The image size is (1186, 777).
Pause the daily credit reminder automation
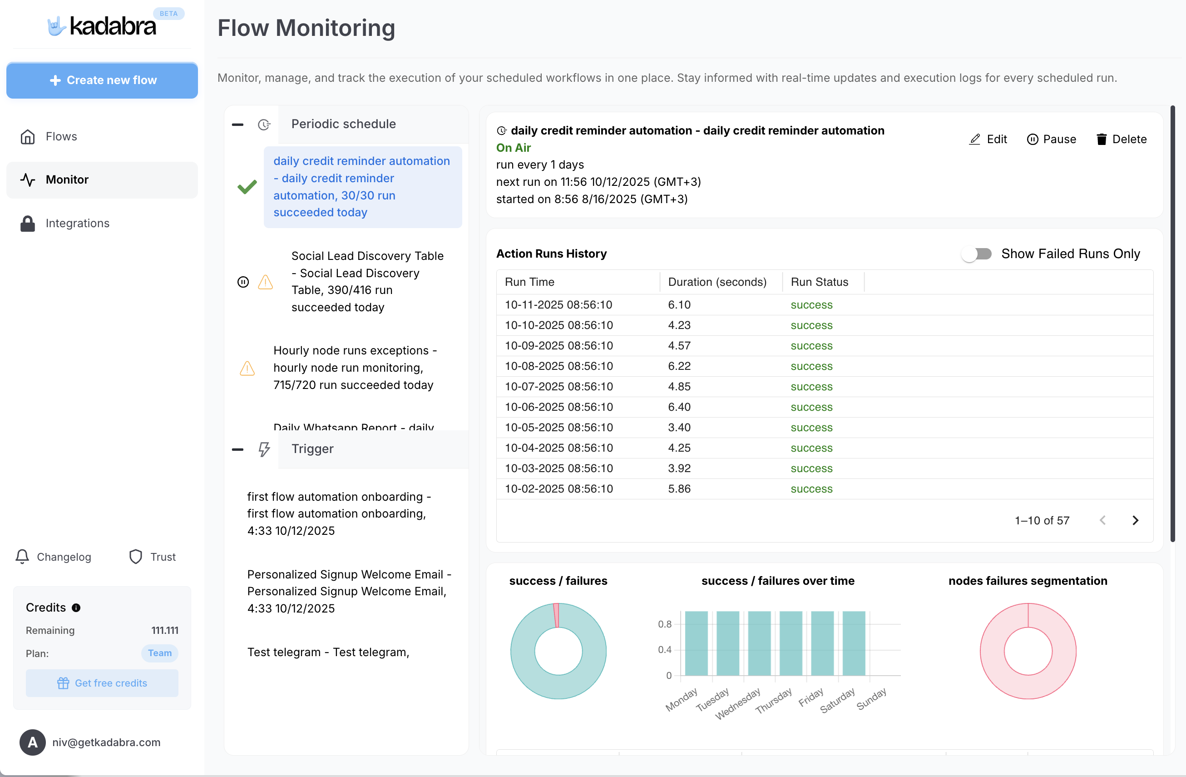(1051, 139)
